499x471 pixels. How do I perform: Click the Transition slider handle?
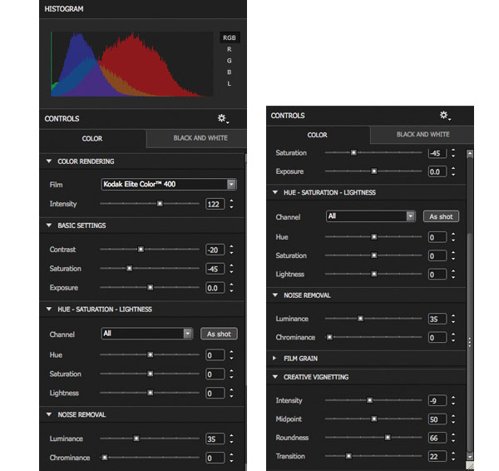(x=348, y=456)
